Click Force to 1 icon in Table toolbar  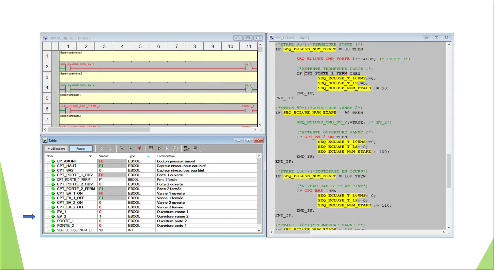coord(131,149)
